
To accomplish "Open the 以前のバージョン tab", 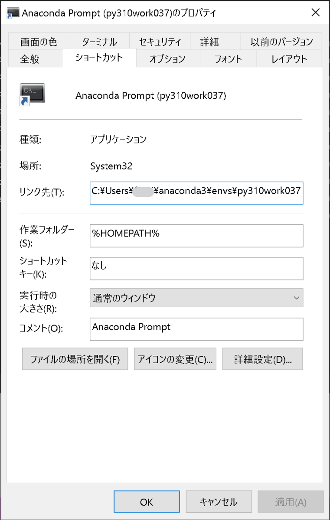I will (x=281, y=42).
